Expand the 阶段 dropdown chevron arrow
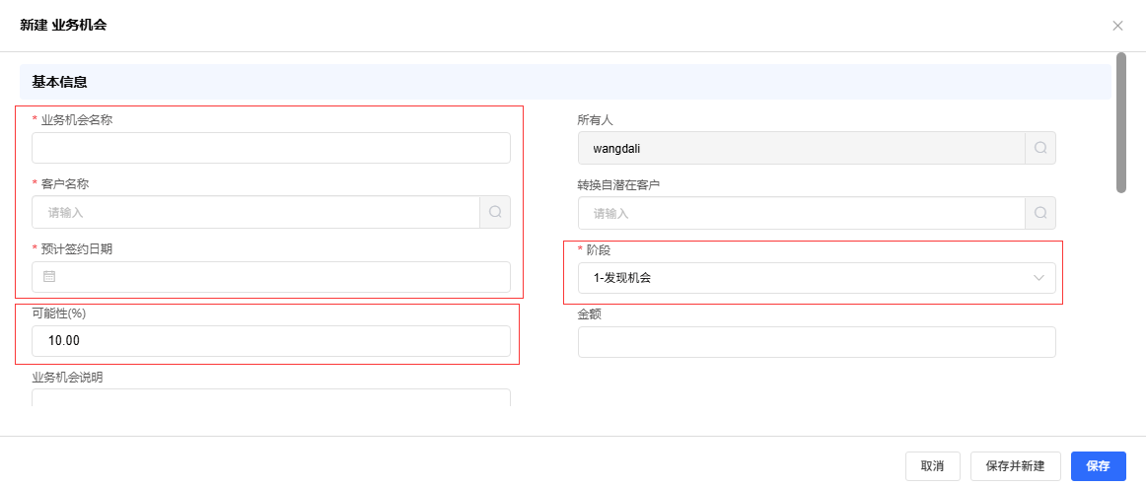Screen dimensions: 1146x487 [x=1039, y=278]
